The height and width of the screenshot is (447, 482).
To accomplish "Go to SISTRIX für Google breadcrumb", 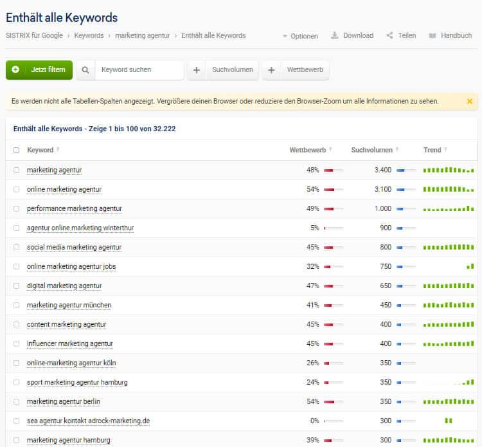I will tap(34, 35).
